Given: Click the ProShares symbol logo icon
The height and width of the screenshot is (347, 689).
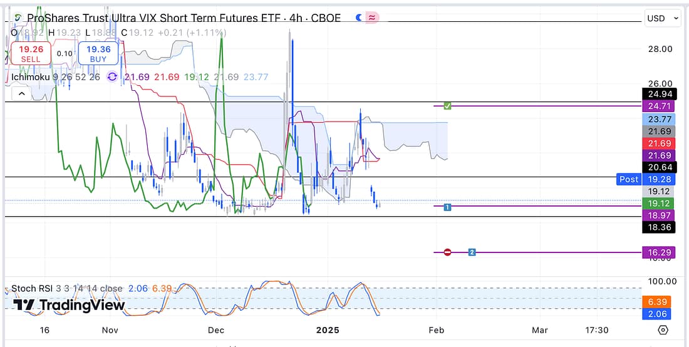Looking at the screenshot, I should 18,18.
